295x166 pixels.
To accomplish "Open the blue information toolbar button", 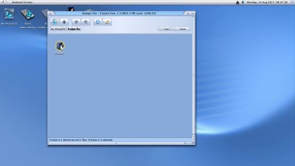I will click(x=98, y=22).
